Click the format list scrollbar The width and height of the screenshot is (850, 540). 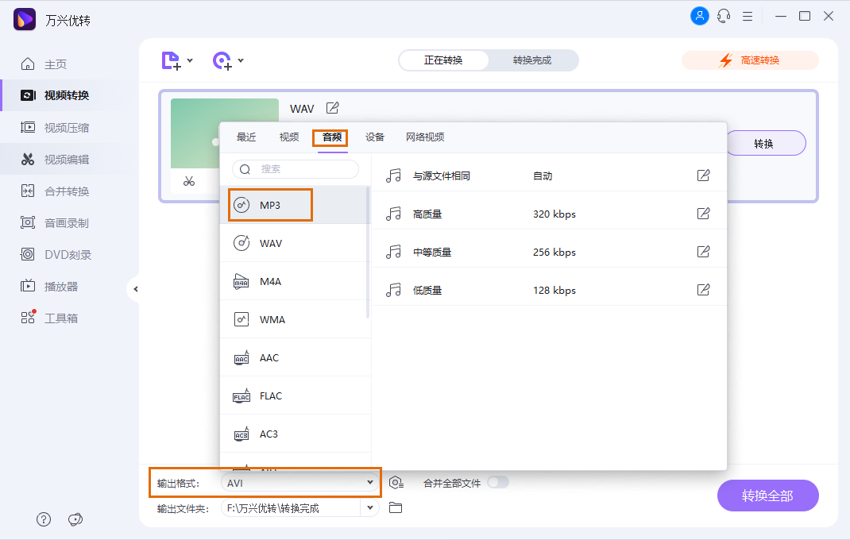click(368, 252)
